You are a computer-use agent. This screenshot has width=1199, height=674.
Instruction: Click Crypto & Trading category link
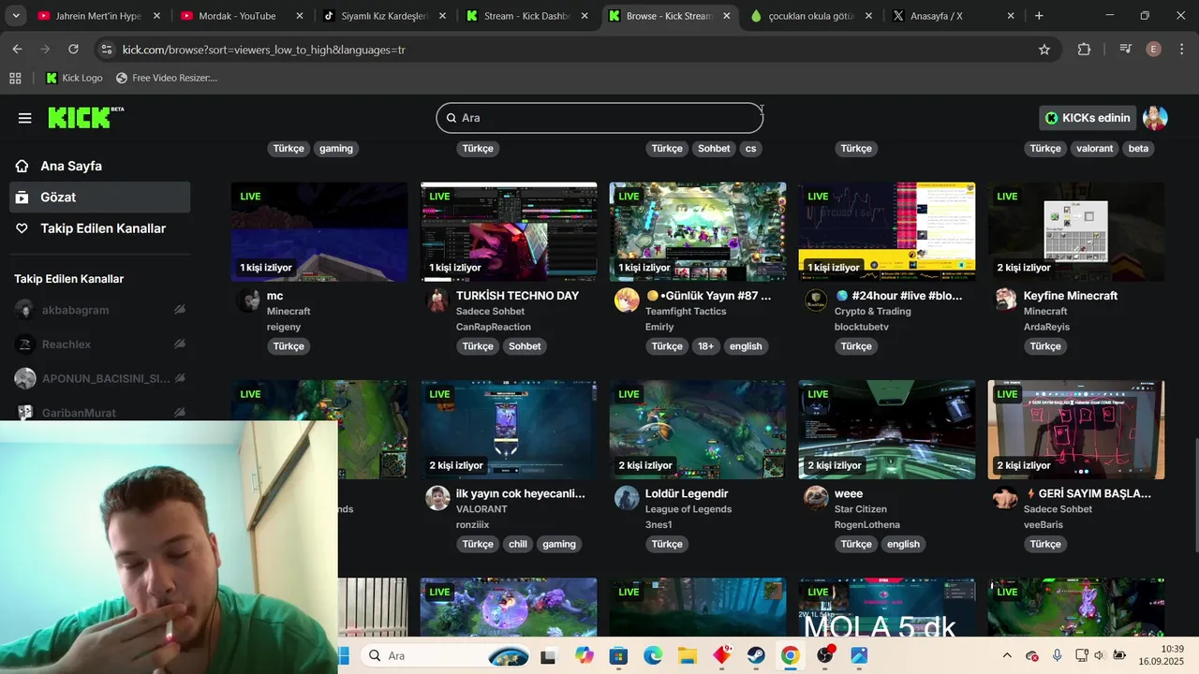pos(872,312)
